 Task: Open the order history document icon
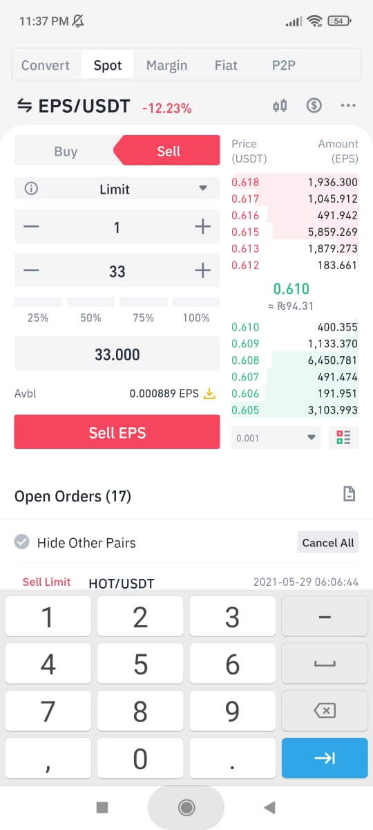pos(350,494)
